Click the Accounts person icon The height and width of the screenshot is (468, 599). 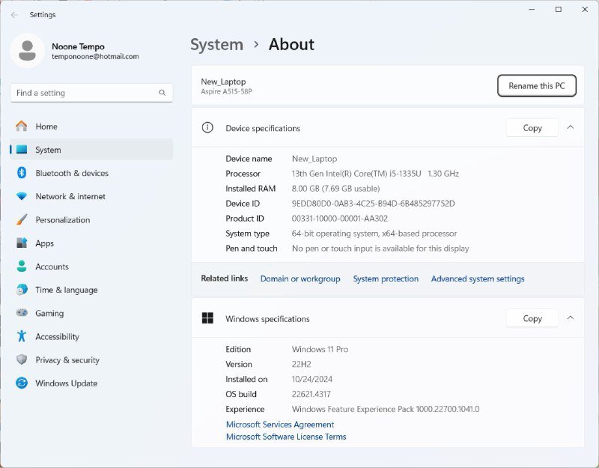click(22, 267)
